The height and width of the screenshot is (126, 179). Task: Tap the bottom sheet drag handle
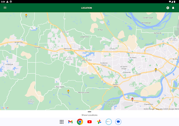(x=89, y=112)
